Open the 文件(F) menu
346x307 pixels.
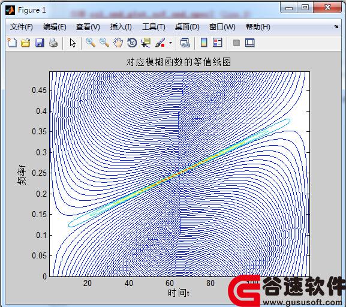[x=22, y=27]
